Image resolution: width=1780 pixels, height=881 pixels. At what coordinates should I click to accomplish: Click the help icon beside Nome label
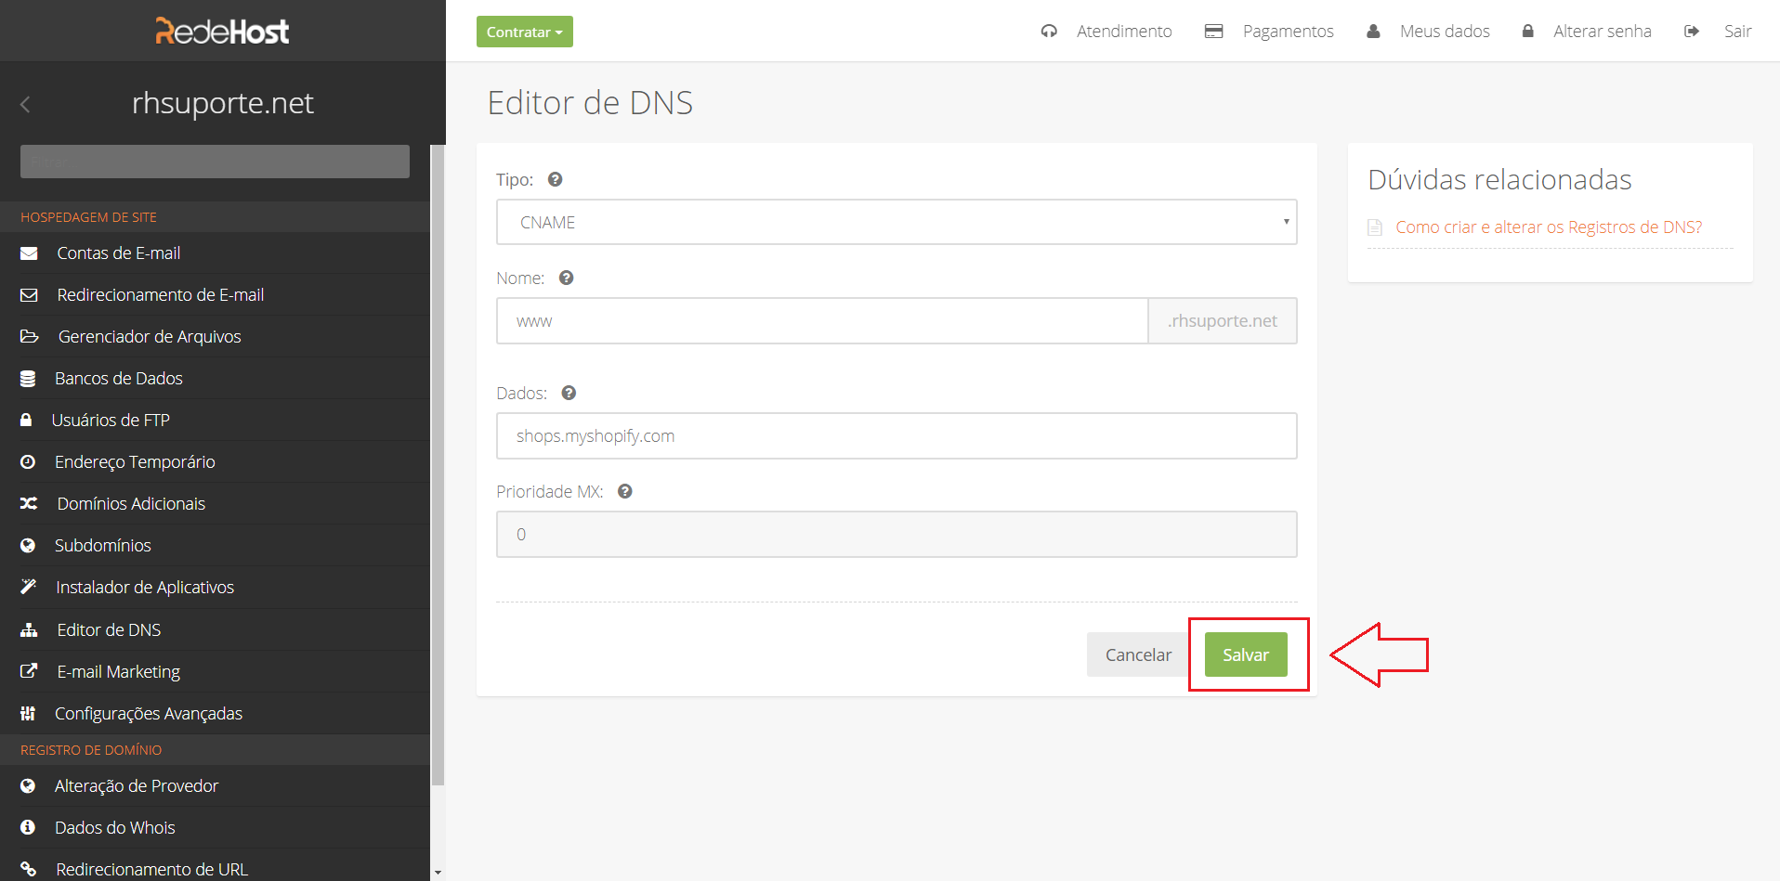[x=566, y=279]
